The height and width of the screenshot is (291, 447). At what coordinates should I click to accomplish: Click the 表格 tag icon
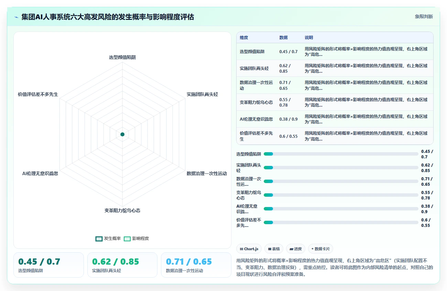click(x=270, y=249)
